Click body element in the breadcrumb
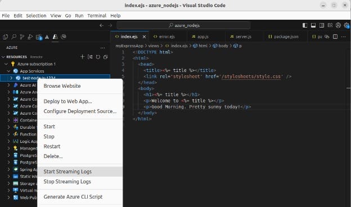This screenshot has width=351, height=207. (220, 46)
